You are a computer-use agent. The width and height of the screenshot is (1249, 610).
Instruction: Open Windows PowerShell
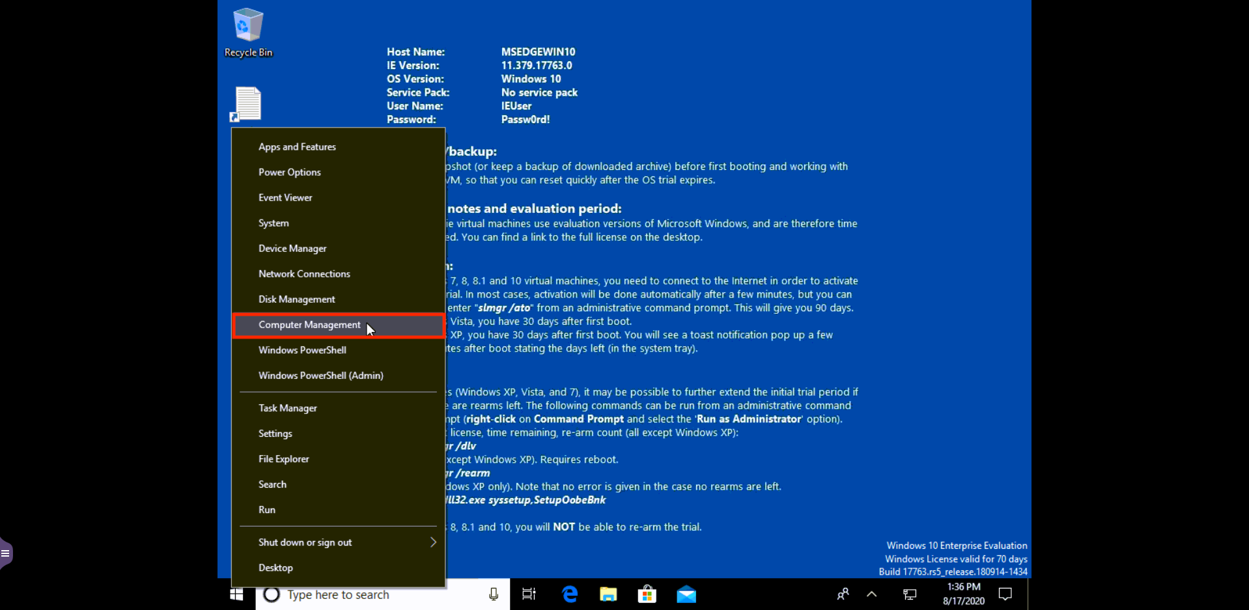pos(338,350)
